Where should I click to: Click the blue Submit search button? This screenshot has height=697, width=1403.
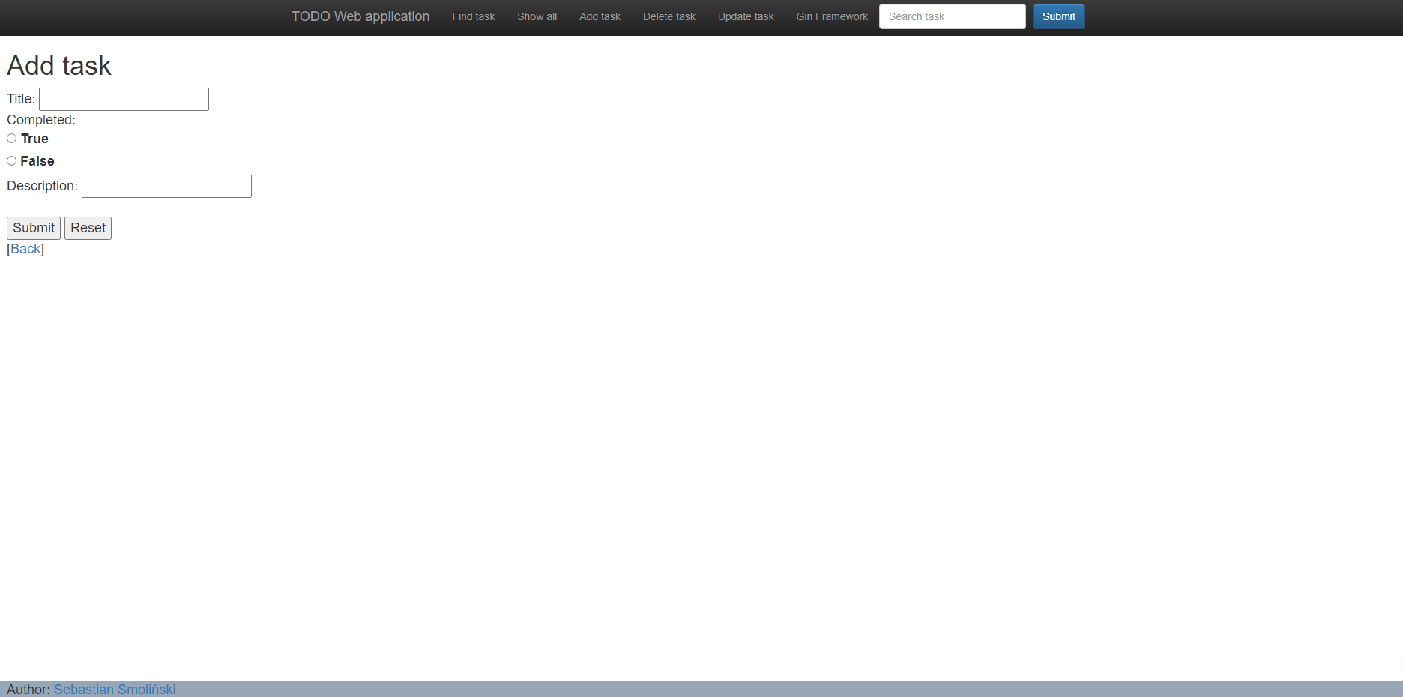coord(1058,16)
